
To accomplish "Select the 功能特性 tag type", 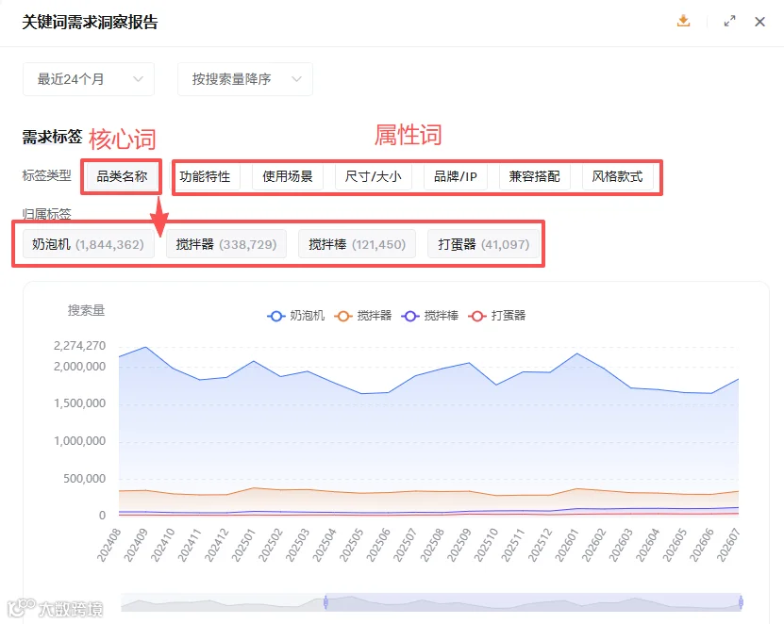I will click(x=205, y=176).
